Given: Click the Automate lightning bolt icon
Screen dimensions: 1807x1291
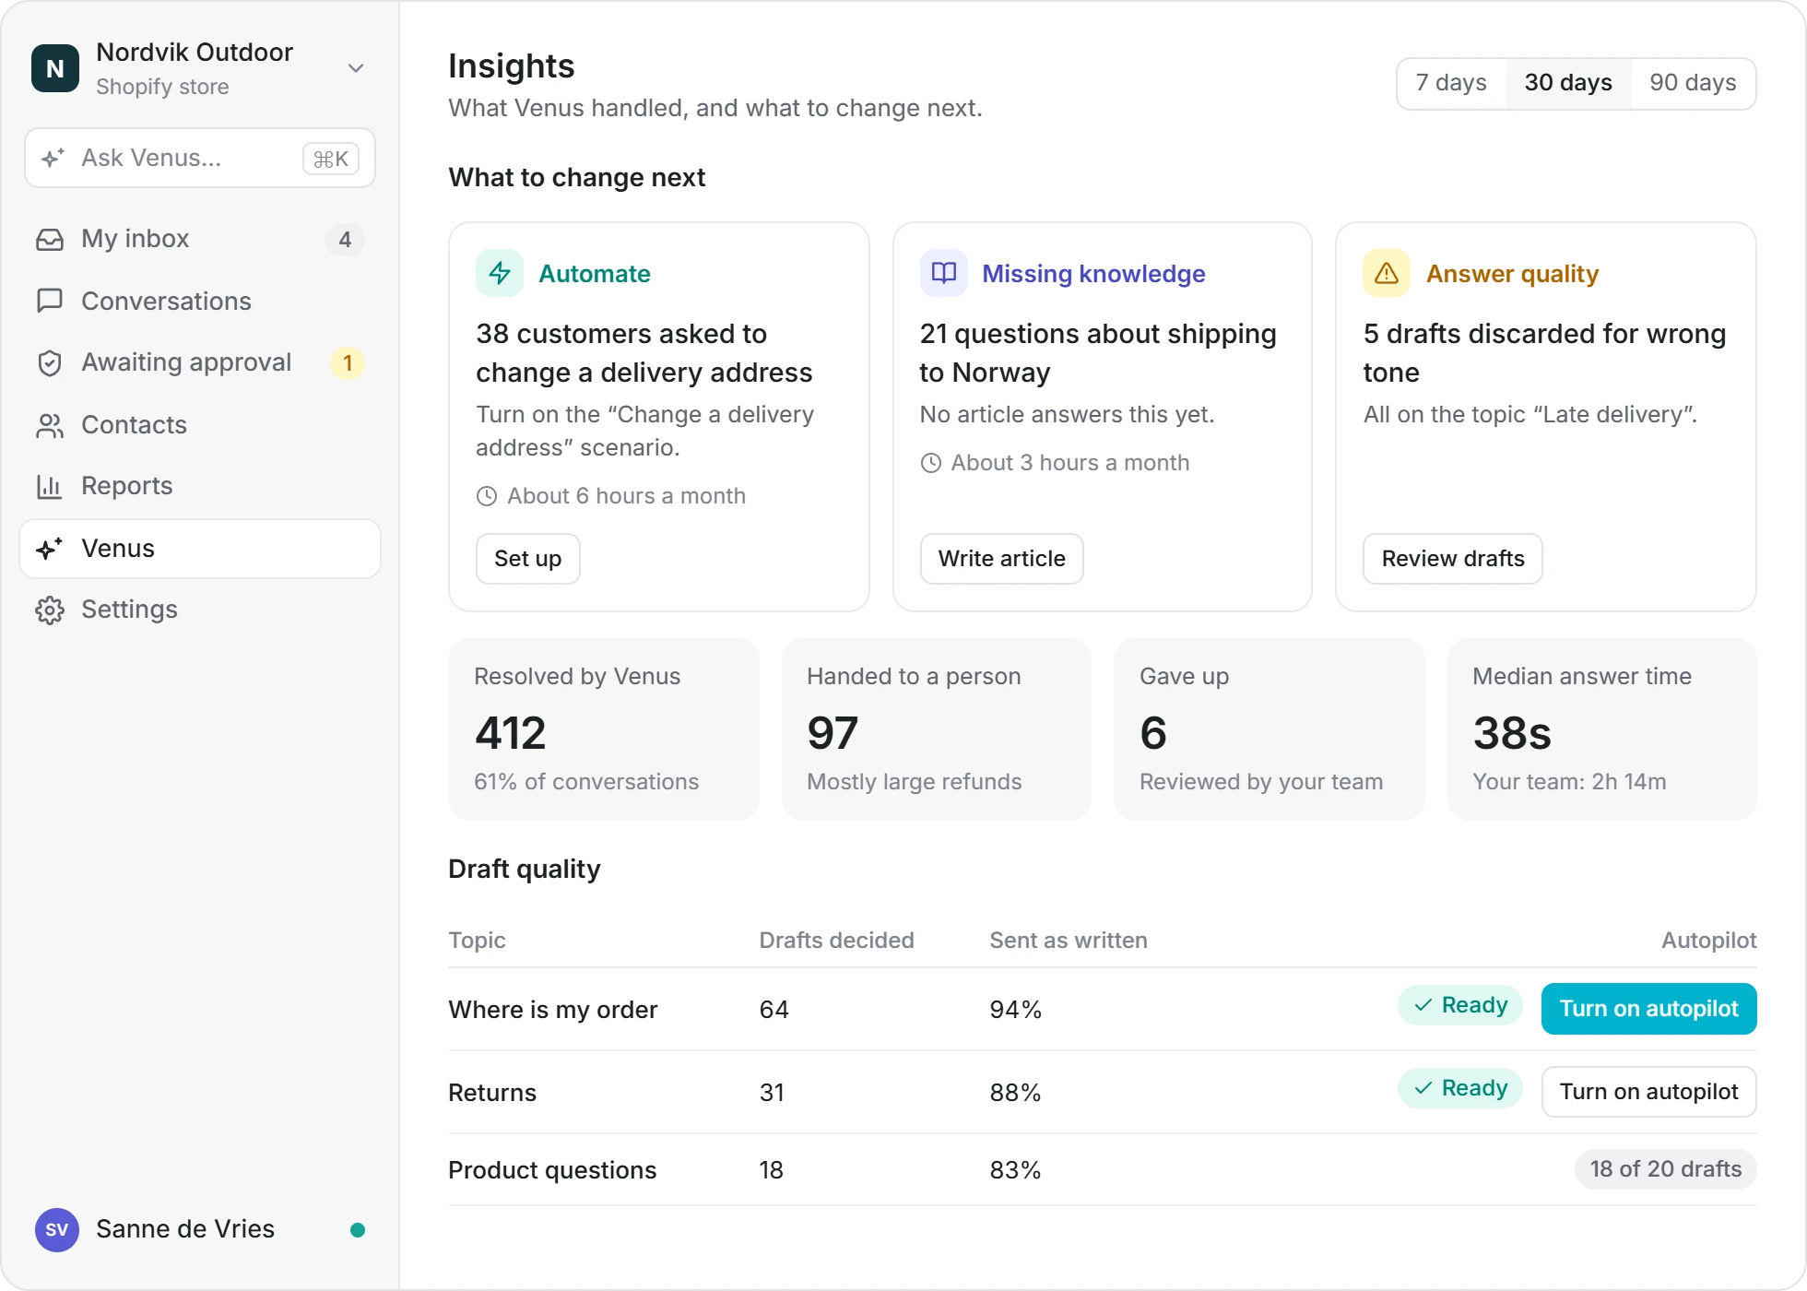Looking at the screenshot, I should point(500,273).
